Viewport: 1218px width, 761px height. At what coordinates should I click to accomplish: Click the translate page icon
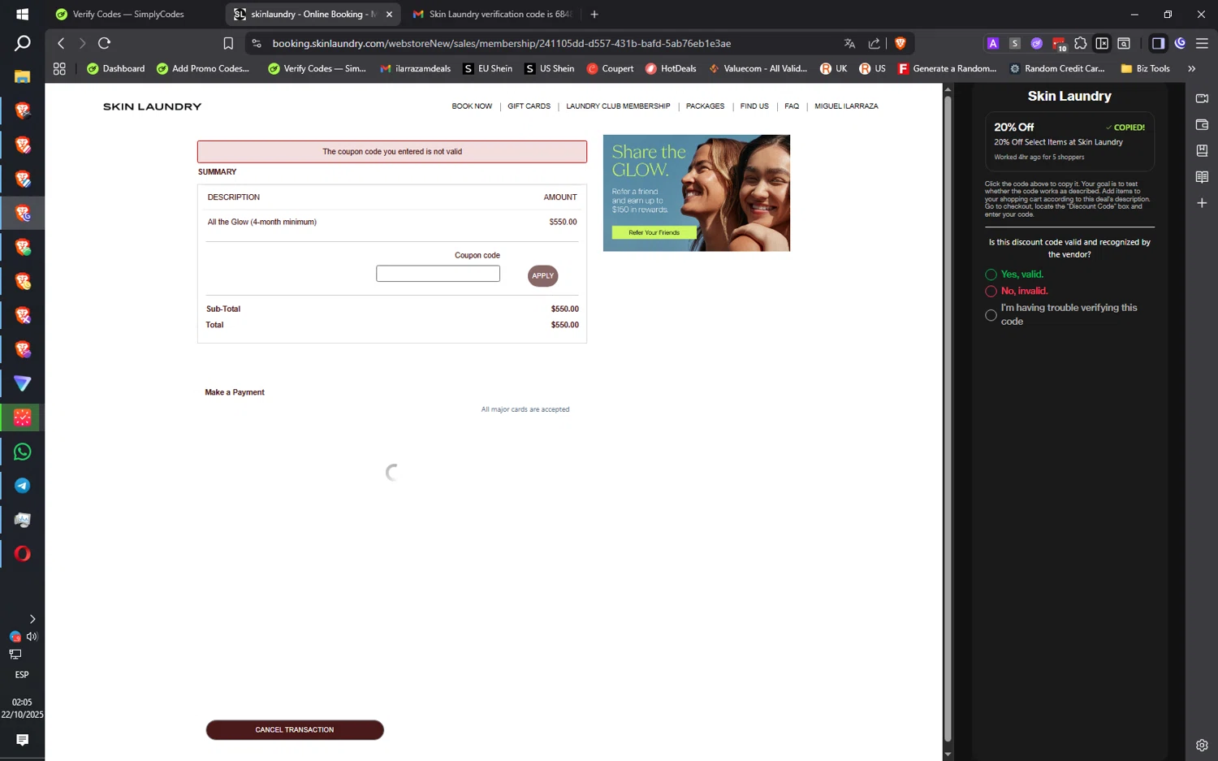click(849, 43)
